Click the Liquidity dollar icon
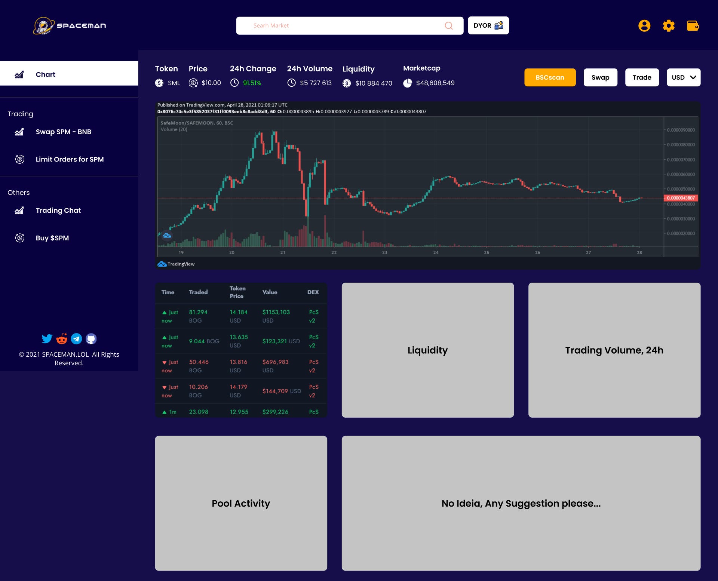 [347, 83]
